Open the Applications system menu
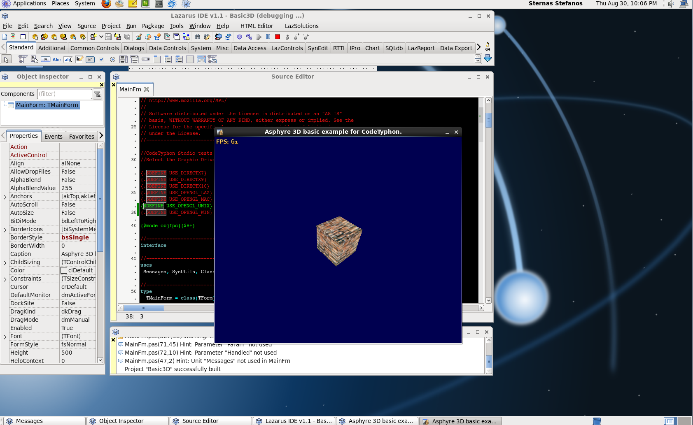This screenshot has width=693, height=425. [29, 3]
